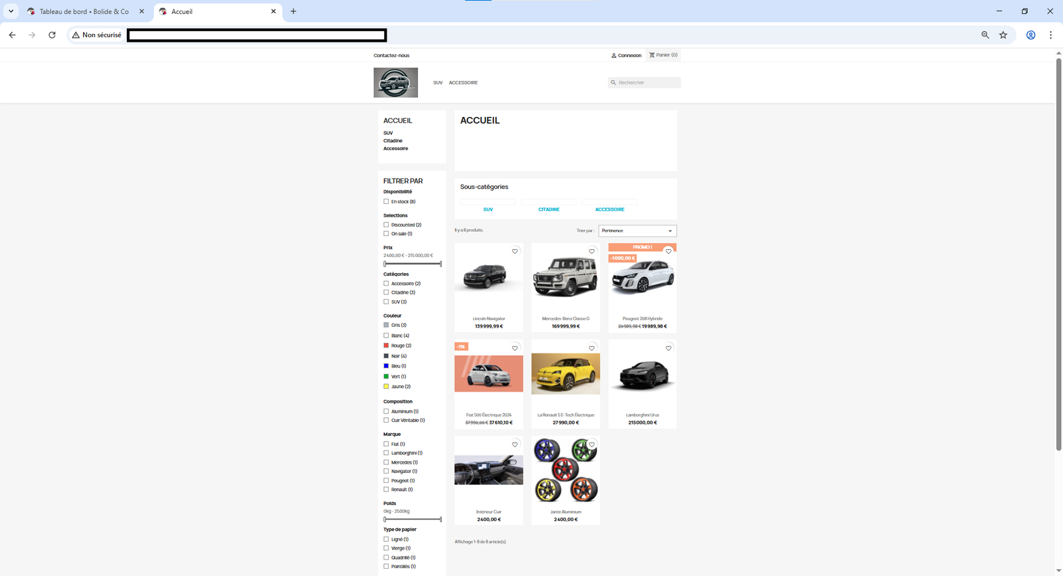Select the Bleu color swatch
The width and height of the screenshot is (1063, 576).
click(386, 366)
